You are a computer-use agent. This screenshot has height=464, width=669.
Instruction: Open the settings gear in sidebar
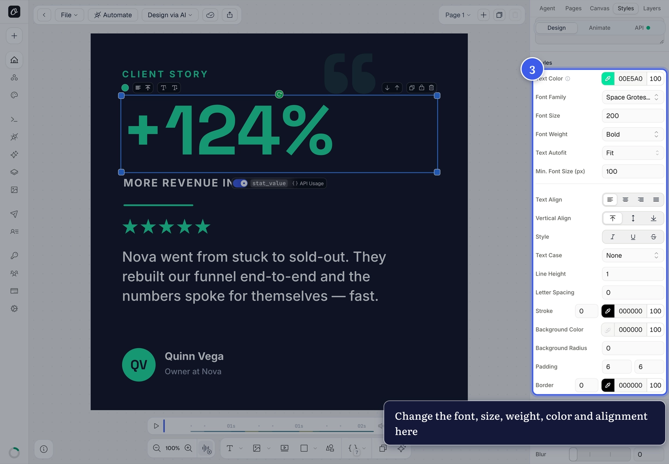(x=14, y=309)
